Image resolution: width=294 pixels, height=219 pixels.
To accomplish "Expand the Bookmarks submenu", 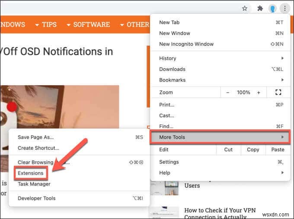I will pyautogui.click(x=221, y=80).
